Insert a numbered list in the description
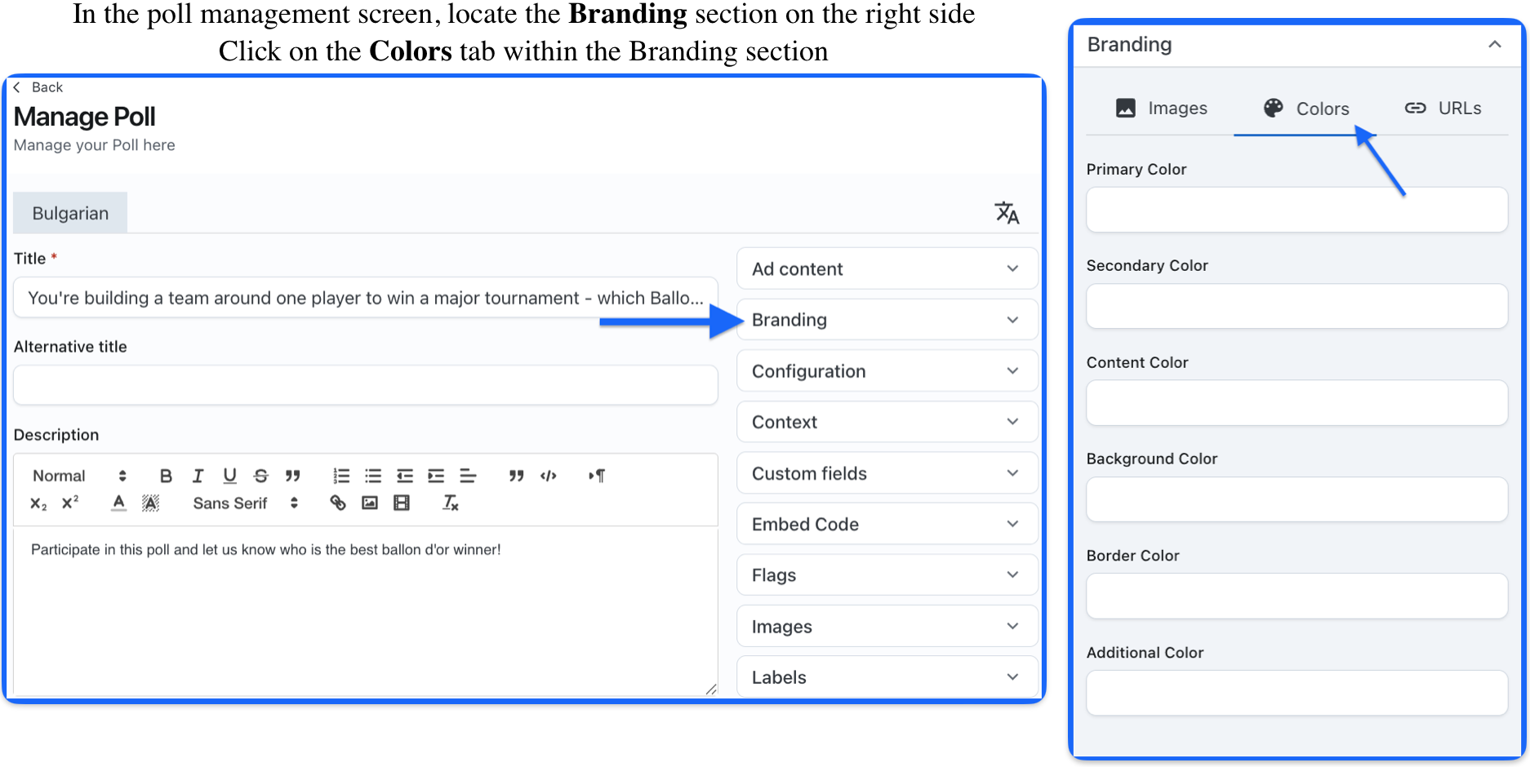The height and width of the screenshot is (767, 1530). click(341, 476)
